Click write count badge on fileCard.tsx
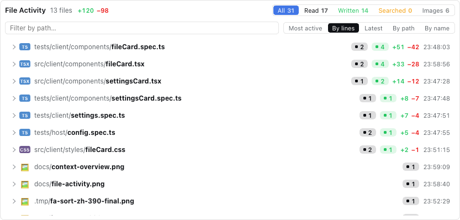The image size is (460, 220). point(380,64)
